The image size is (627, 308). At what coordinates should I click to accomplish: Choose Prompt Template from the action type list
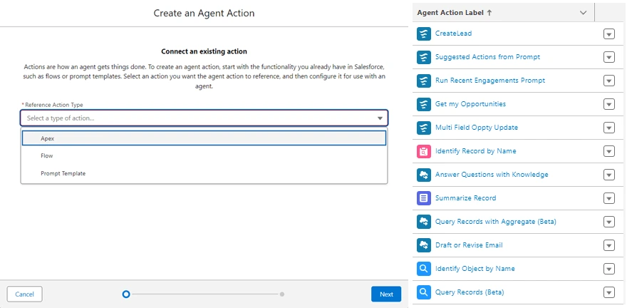[204, 173]
